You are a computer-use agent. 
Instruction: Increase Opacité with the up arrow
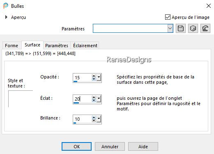(x=94, y=76)
